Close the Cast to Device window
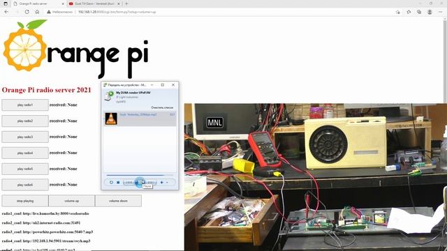Viewport: 447px width, 251px height. tap(173, 85)
